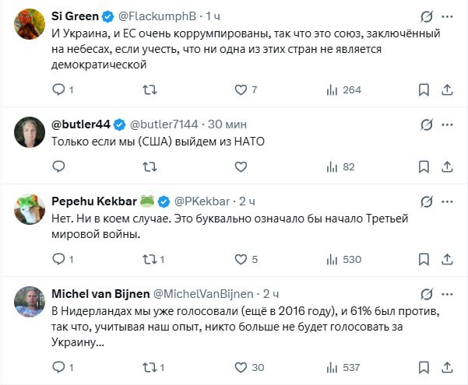Viewport: 468px width, 385px height.
Task: Like @butler44's tweet
Action: pos(241,166)
